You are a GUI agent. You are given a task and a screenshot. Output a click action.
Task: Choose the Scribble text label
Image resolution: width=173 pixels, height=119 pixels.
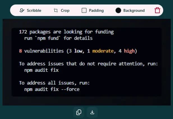[x=34, y=10]
